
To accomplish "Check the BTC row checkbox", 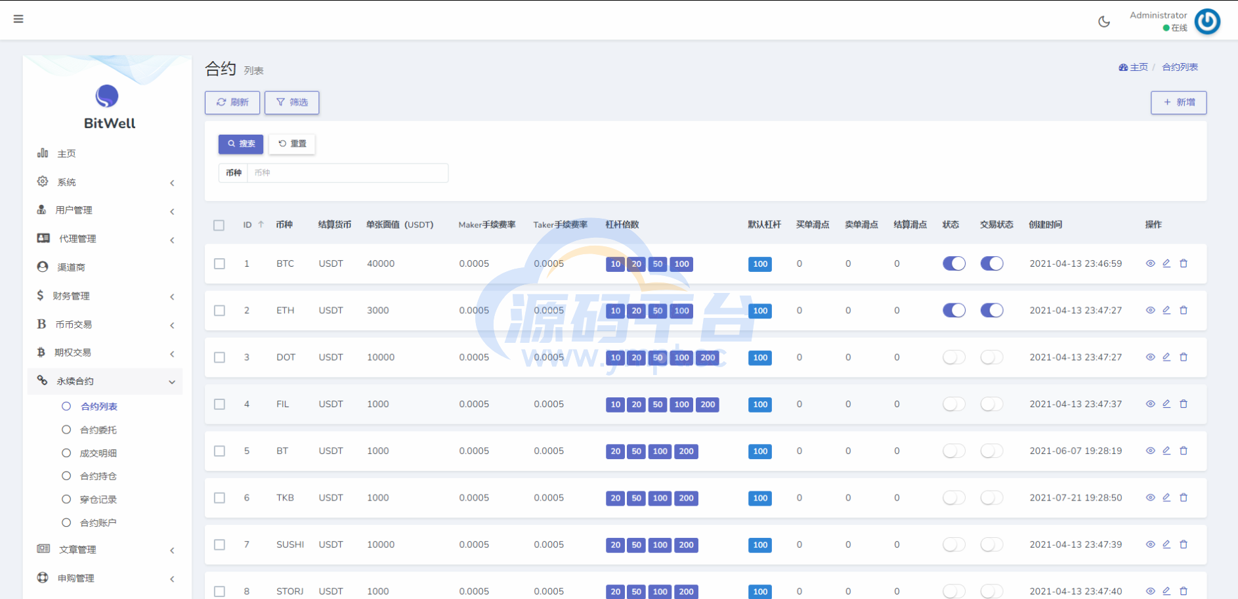I will click(219, 263).
